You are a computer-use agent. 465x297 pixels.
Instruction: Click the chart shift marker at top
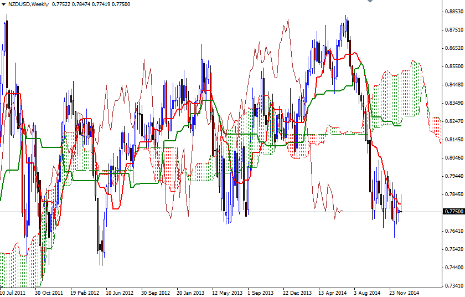tap(370, 1)
